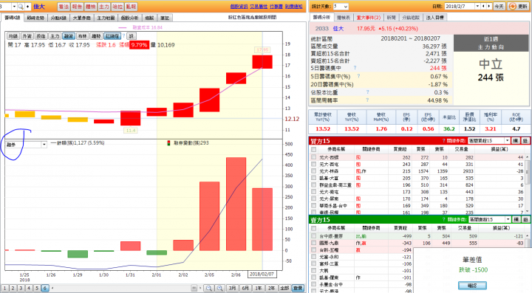Select page 6 button at chart bottom
Viewport: 532px width, 293px height.
(x=45, y=289)
